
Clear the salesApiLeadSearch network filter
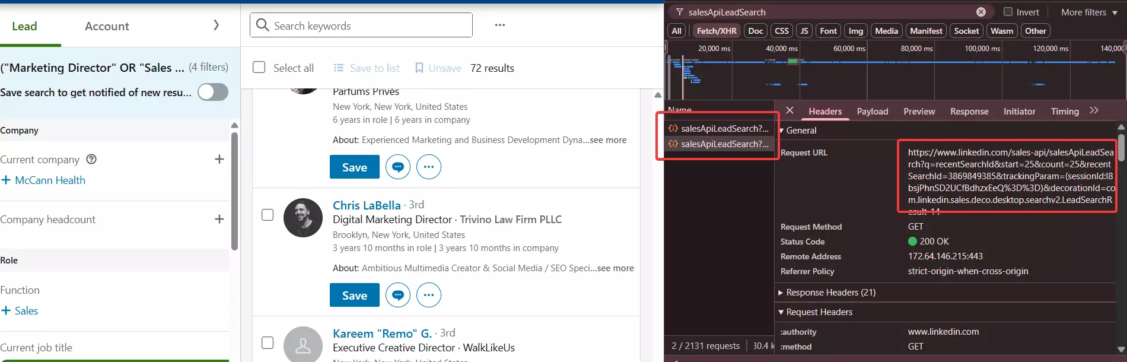click(x=981, y=12)
